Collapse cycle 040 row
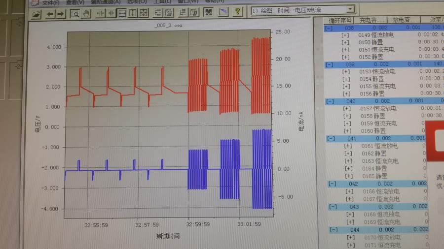Viewport: 444px width, 249px height. point(330,101)
